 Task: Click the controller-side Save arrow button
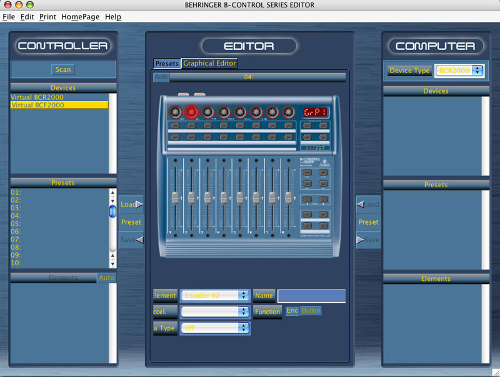131,240
